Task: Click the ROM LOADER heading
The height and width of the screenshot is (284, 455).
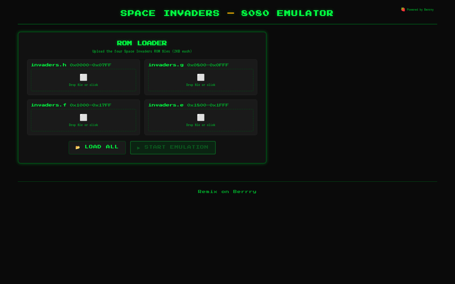Action: [x=142, y=43]
